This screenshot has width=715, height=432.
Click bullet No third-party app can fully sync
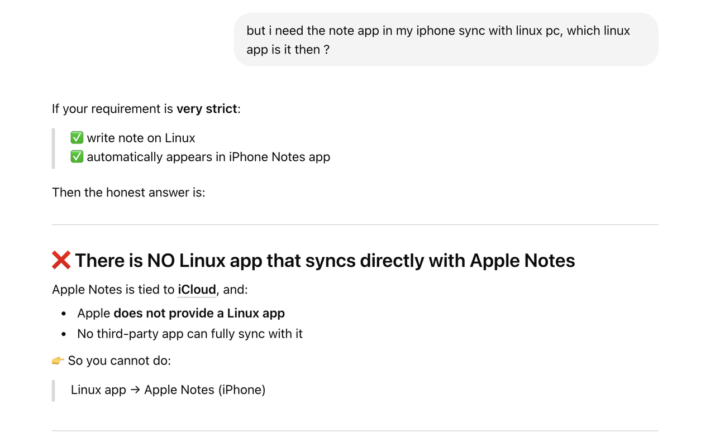[190, 334]
